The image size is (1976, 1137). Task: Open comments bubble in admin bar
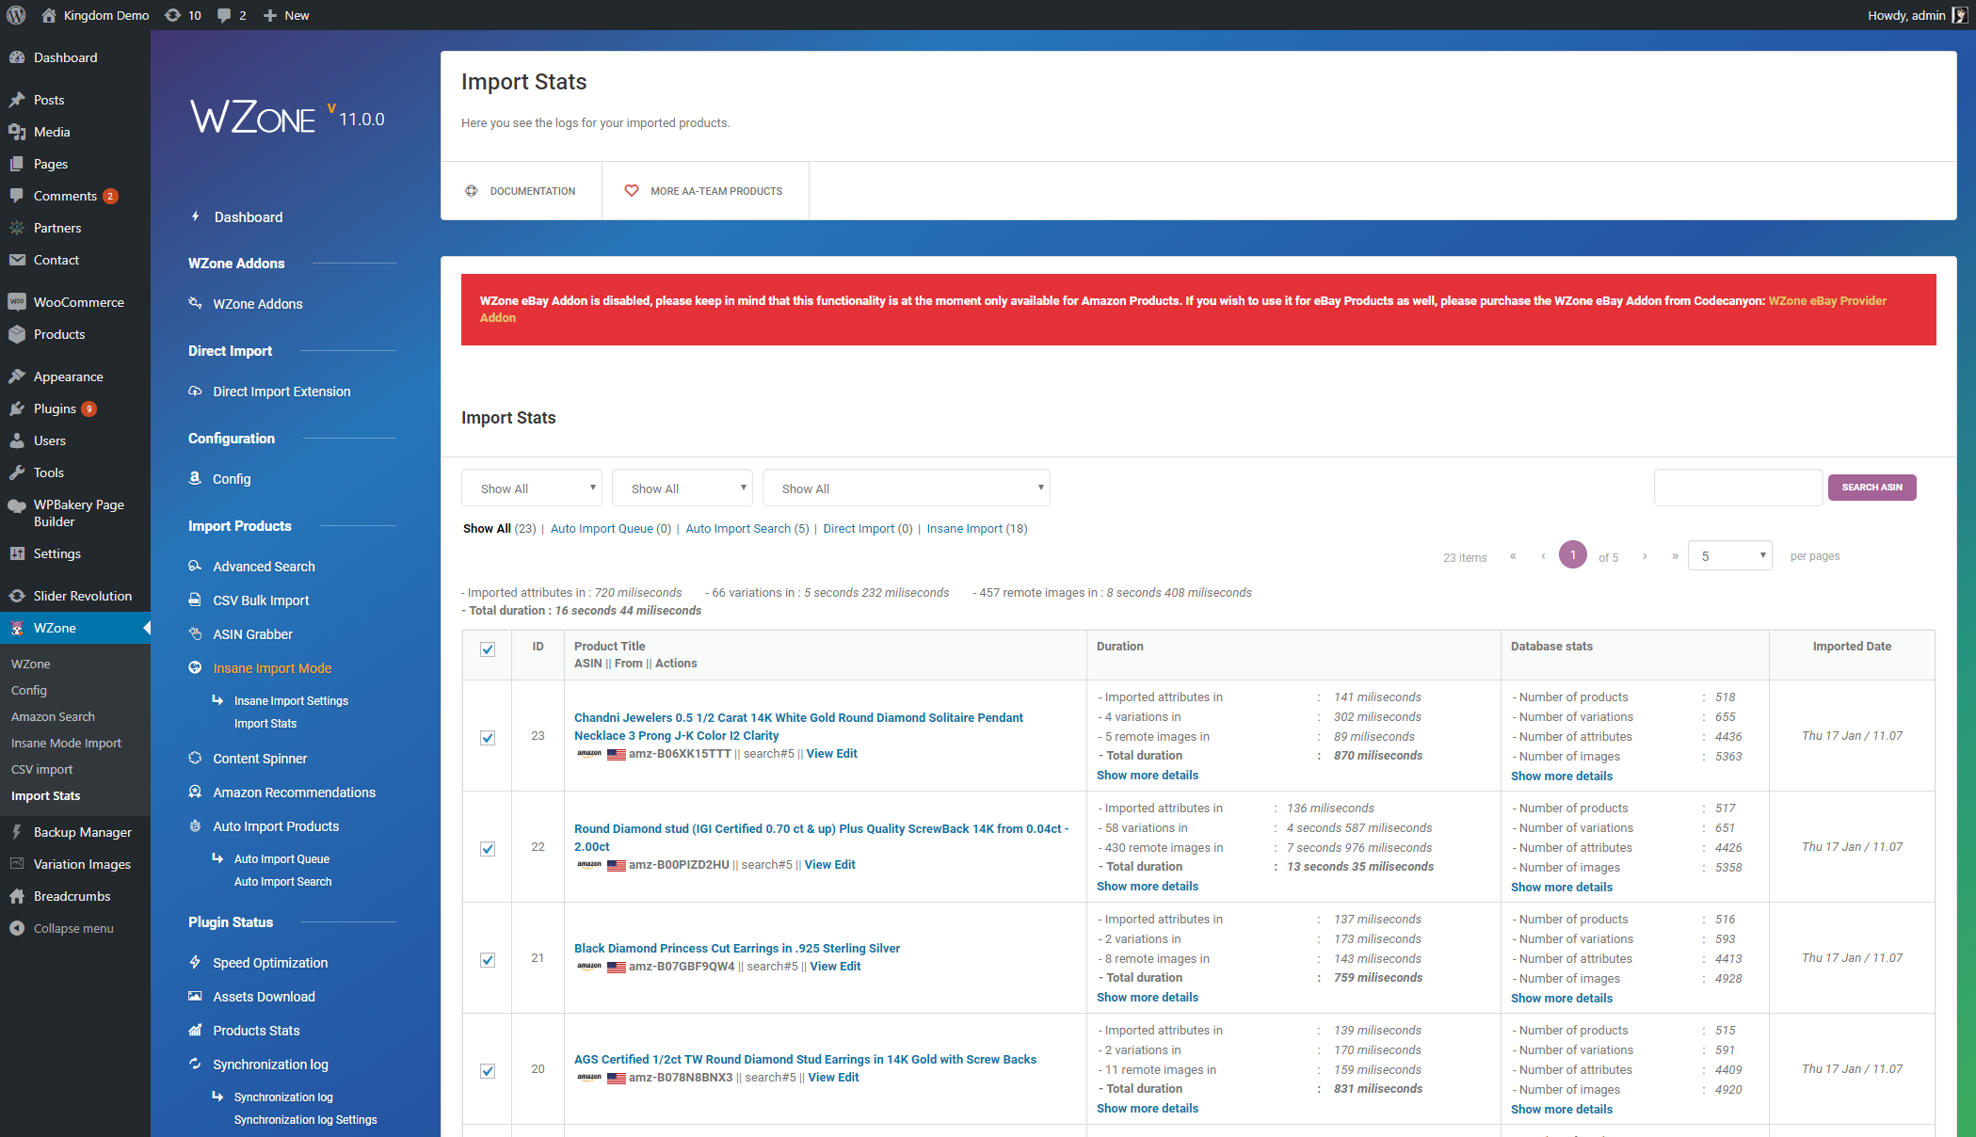pyautogui.click(x=224, y=15)
